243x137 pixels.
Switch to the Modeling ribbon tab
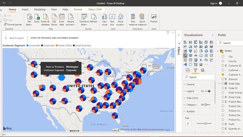(x=40, y=10)
